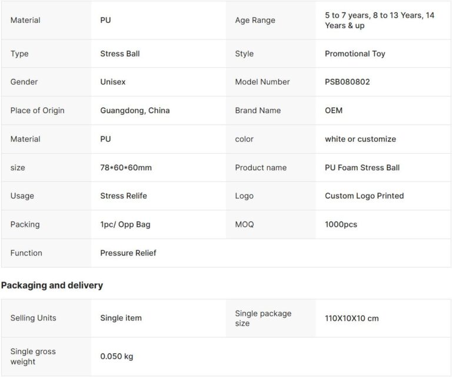Click the Single item selling units value
The width and height of the screenshot is (452, 377).
[121, 318]
